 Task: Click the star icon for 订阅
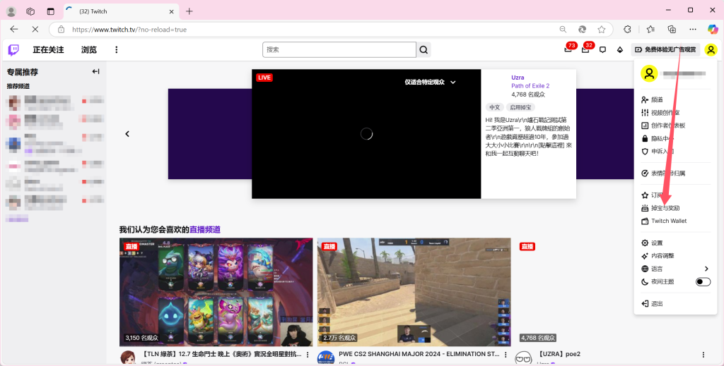point(645,195)
